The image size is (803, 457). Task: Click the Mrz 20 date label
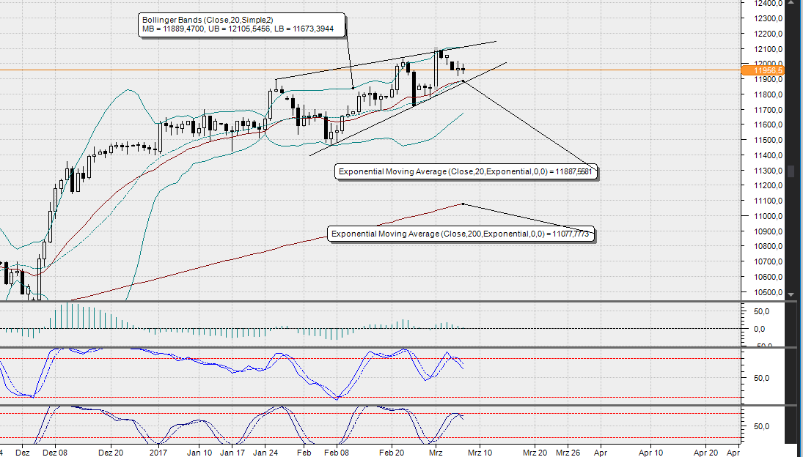[535, 453]
